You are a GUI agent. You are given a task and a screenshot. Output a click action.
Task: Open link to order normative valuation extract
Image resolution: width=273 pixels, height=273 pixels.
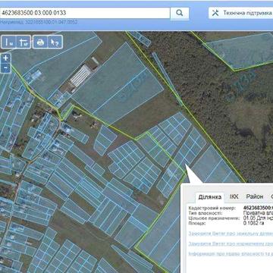click(231, 243)
